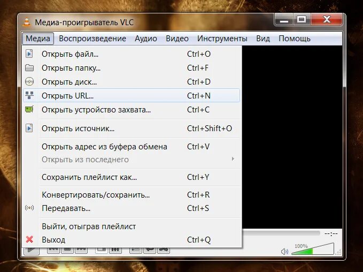Click the black video display area

coord(292,137)
